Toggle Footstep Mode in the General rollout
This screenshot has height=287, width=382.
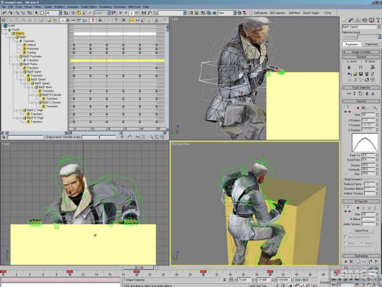tap(361, 68)
